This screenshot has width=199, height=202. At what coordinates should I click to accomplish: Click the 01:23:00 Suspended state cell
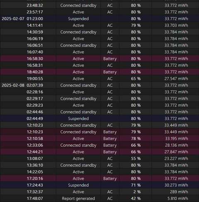pos(78,19)
